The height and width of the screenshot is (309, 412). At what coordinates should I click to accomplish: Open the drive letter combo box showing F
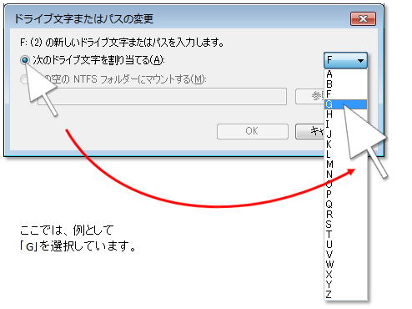click(x=346, y=60)
